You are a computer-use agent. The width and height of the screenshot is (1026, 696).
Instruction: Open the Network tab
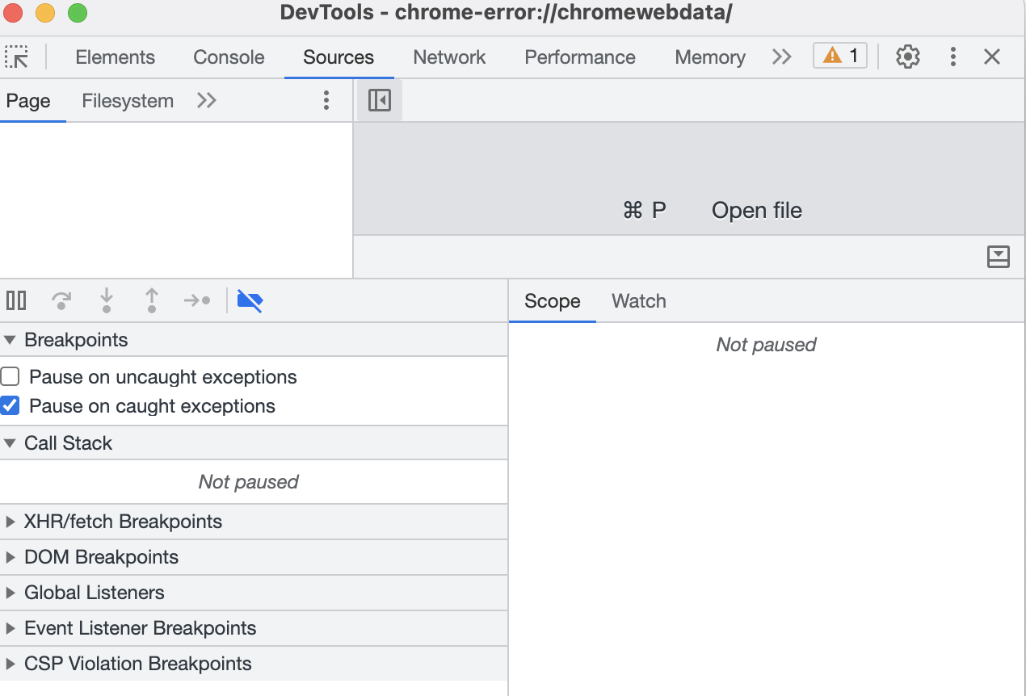[449, 57]
